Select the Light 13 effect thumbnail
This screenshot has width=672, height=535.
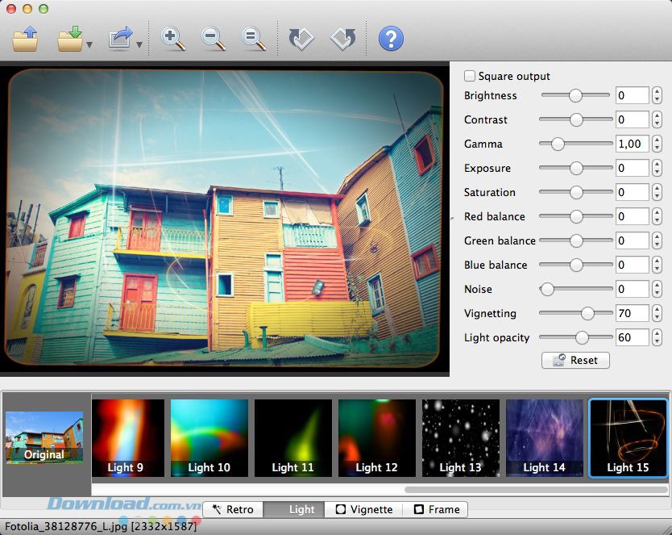pos(459,438)
